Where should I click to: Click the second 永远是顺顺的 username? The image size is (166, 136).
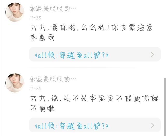[x=50, y=79]
